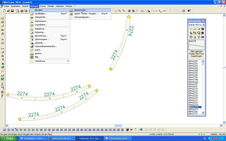
Task: Click the left sidebar building icon
Action: (3, 63)
